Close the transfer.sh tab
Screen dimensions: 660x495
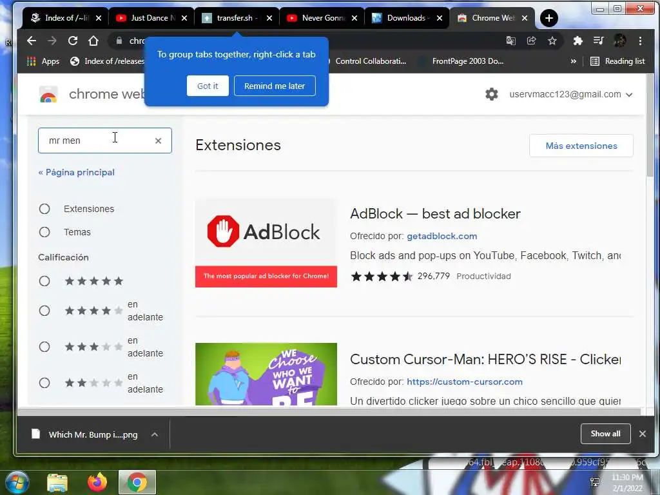[269, 18]
